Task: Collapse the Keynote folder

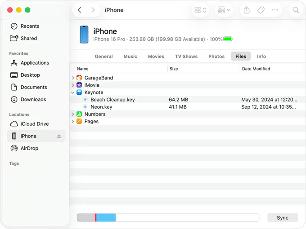Action: (73, 92)
